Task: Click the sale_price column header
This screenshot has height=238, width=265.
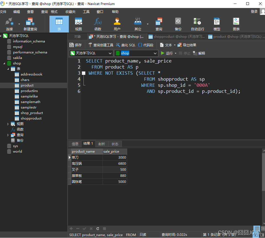Action: tap(115, 152)
